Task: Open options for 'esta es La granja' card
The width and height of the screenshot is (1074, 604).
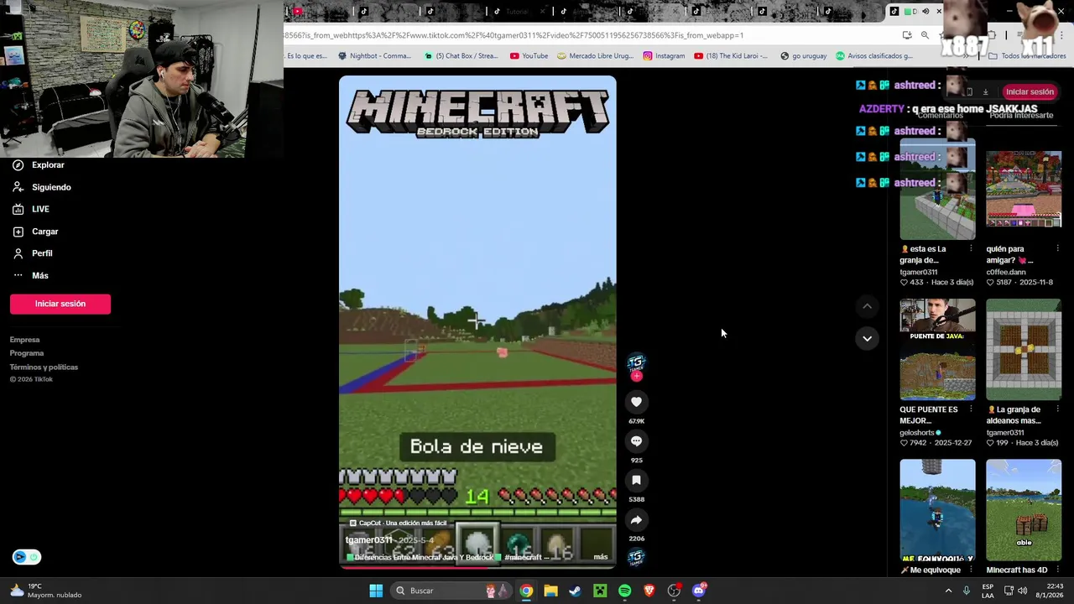Action: [971, 249]
